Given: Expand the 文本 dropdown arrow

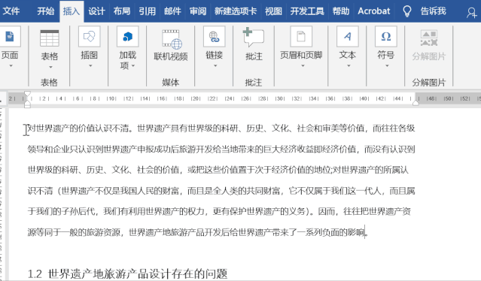Looking at the screenshot, I should (x=349, y=65).
